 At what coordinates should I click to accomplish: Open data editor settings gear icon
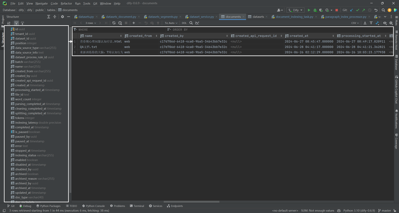[x=391, y=23]
